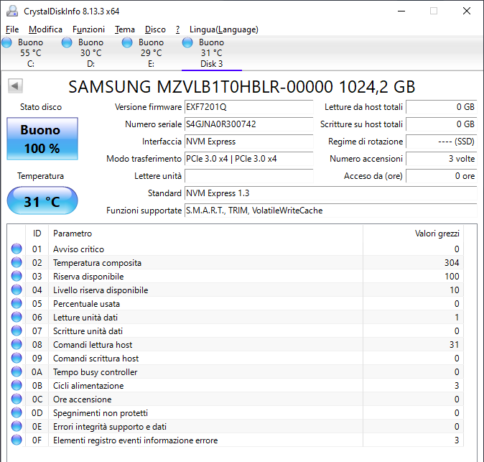Click status orb of row 0F Elementi registro eventi

click(x=17, y=440)
